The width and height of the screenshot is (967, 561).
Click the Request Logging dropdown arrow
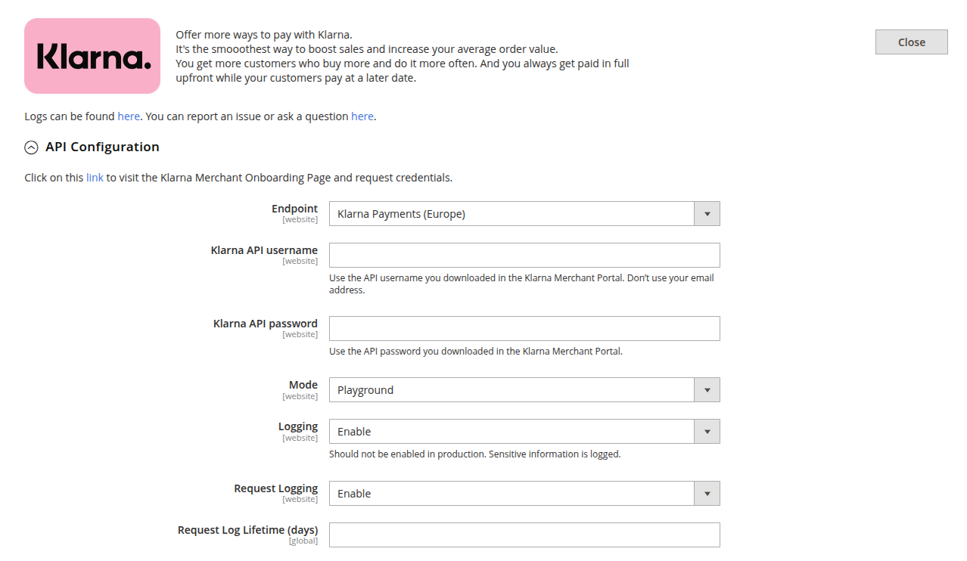point(707,494)
